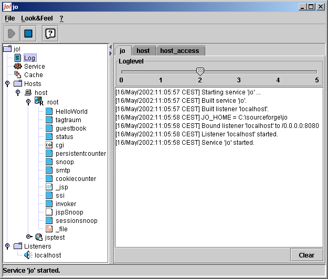Click the jsptest globe icon
This screenshot has width=328, height=279.
[39, 237]
